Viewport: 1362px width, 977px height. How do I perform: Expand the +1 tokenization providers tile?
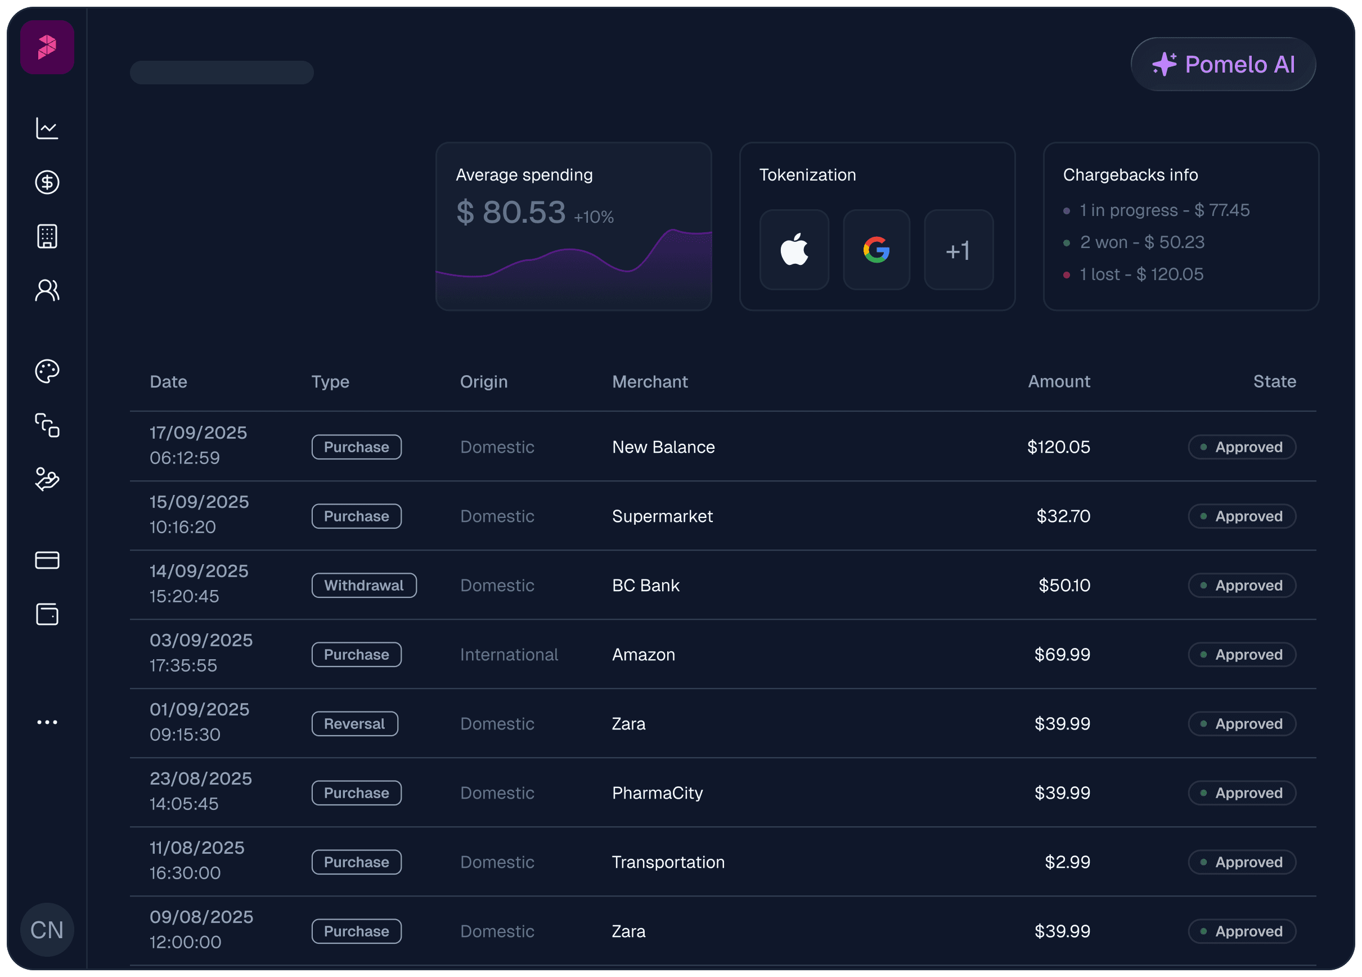pos(958,250)
